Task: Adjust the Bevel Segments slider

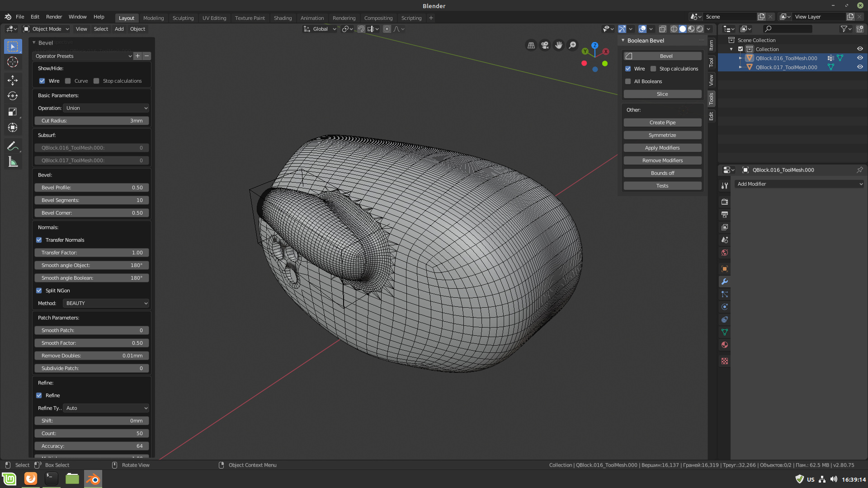Action: tap(92, 200)
